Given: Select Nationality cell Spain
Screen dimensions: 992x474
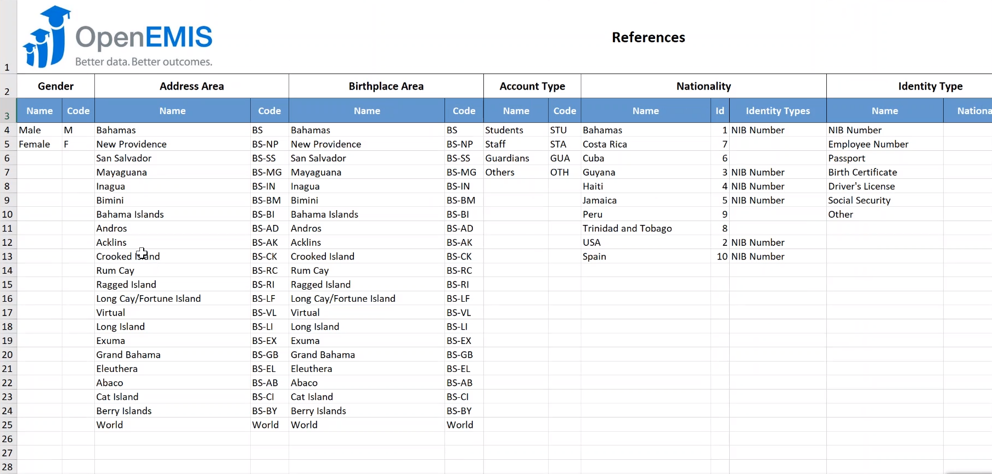Looking at the screenshot, I should pyautogui.click(x=646, y=256).
